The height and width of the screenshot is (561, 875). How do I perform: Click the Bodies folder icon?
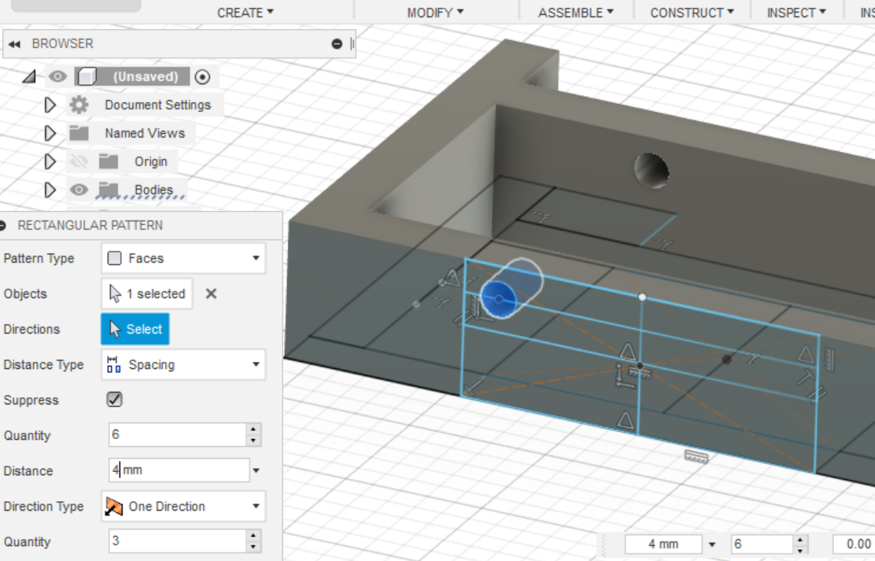109,190
